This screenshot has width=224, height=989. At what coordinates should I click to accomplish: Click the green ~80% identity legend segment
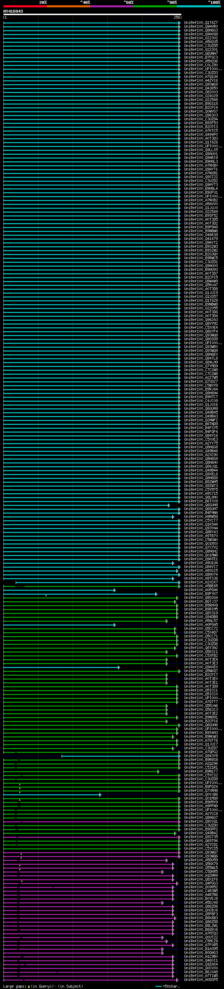click(x=155, y=6)
